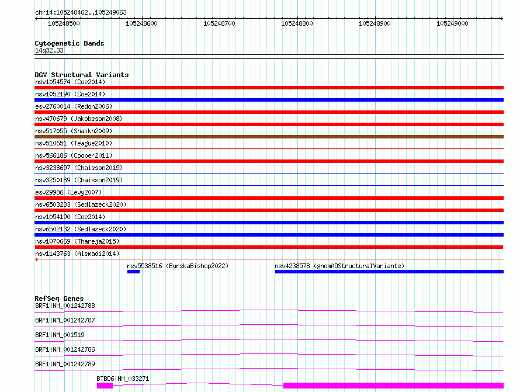Click BRF1|NM_001242789 gene label
Viewport: 520px width, 392px height.
coord(65,364)
